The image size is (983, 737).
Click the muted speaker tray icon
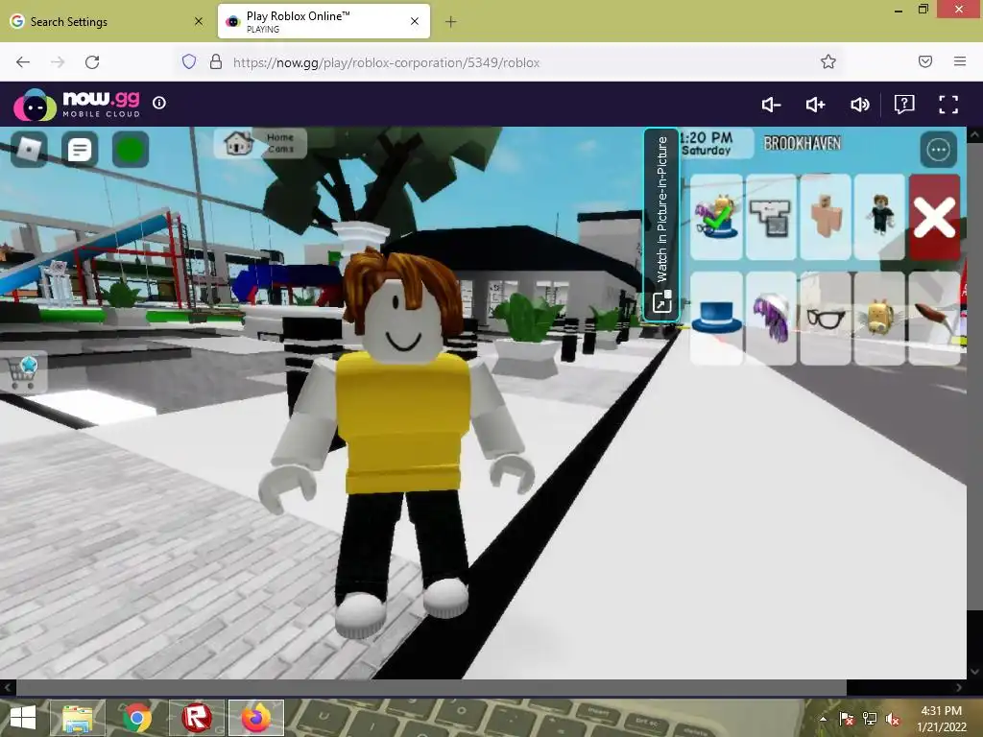(892, 719)
